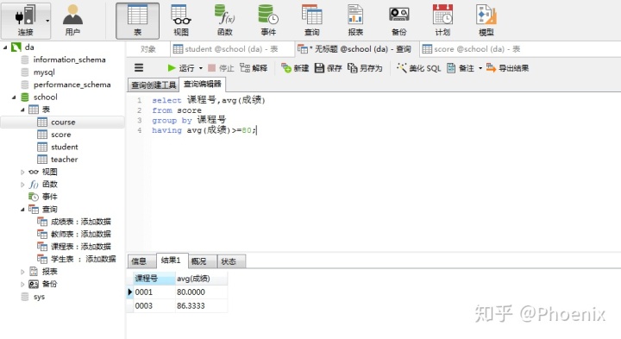
Task: Open the 计划 (Schedule) toolbar button
Action: (x=442, y=21)
